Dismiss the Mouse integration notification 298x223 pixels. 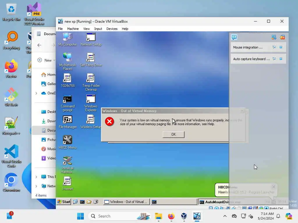click(281, 47)
